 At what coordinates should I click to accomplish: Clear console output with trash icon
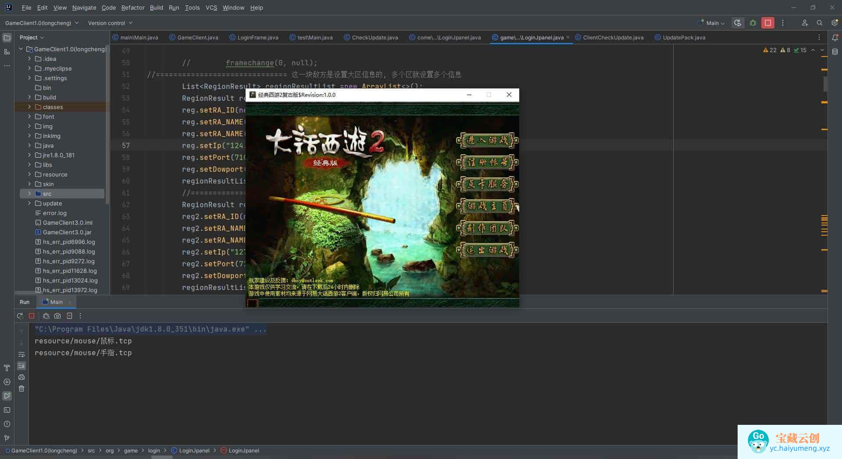[21, 388]
